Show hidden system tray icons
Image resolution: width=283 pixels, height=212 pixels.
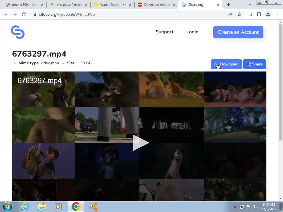point(235,207)
